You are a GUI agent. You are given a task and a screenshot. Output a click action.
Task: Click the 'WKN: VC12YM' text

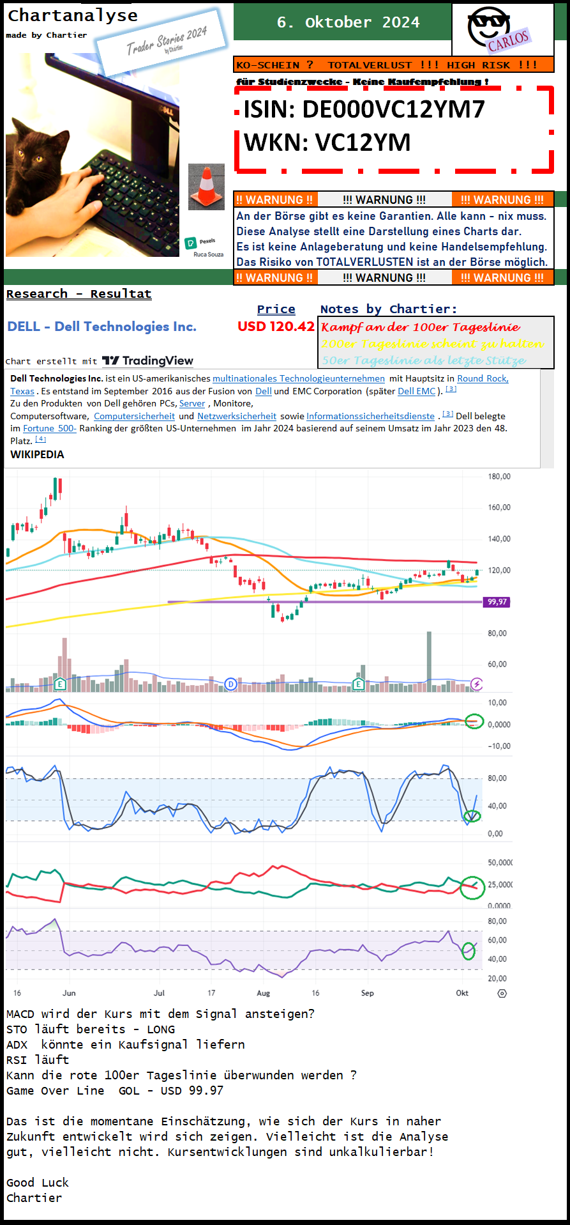[327, 142]
